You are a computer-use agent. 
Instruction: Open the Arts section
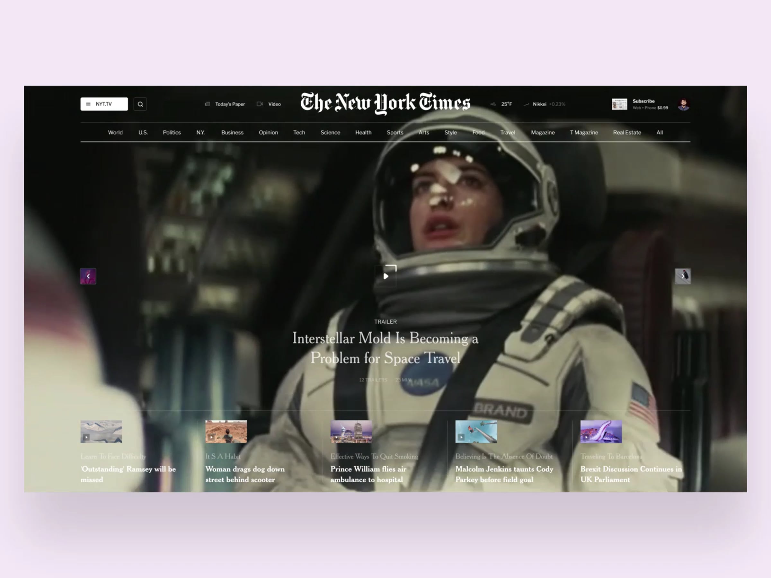coord(424,132)
